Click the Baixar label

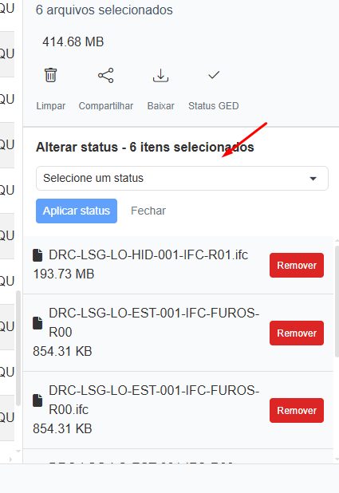pyautogui.click(x=160, y=106)
